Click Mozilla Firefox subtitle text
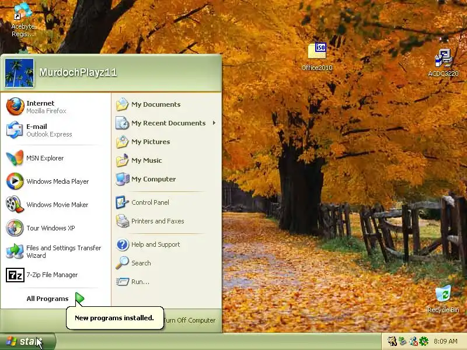The image size is (467, 350). click(x=46, y=111)
